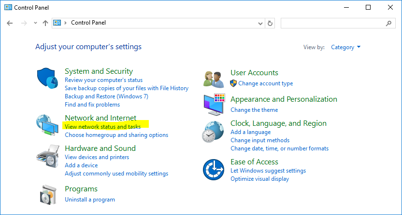Image resolution: width=402 pixels, height=215 pixels.
Task: Expand the recent locations chevron near navigation arrows
Action: point(35,23)
